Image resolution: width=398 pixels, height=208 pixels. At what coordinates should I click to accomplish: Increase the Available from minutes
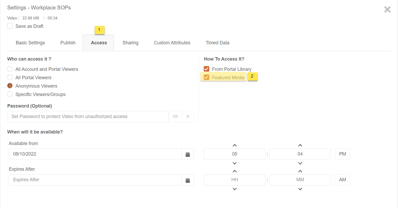point(300,145)
